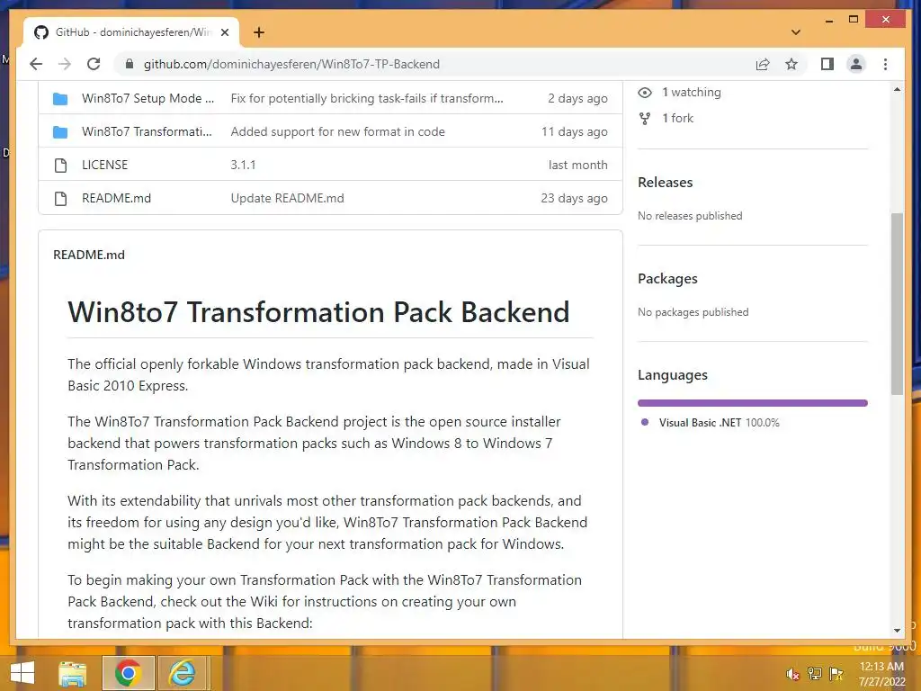Image resolution: width=921 pixels, height=691 pixels.
Task: Open the 'Update README.md' commit message
Action: pyautogui.click(x=287, y=198)
